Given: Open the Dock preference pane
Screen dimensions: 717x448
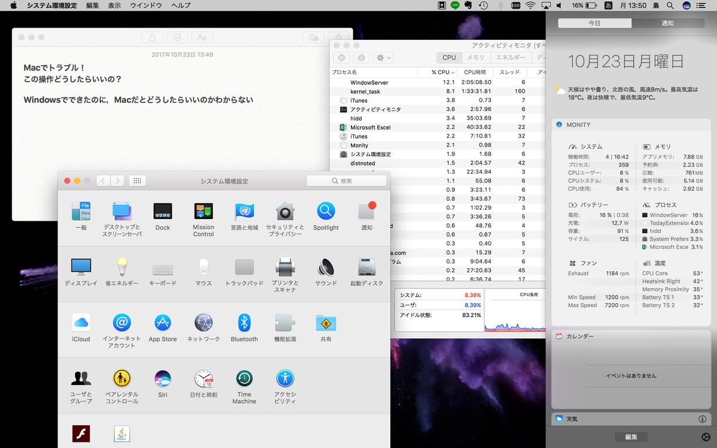Looking at the screenshot, I should pos(163,215).
